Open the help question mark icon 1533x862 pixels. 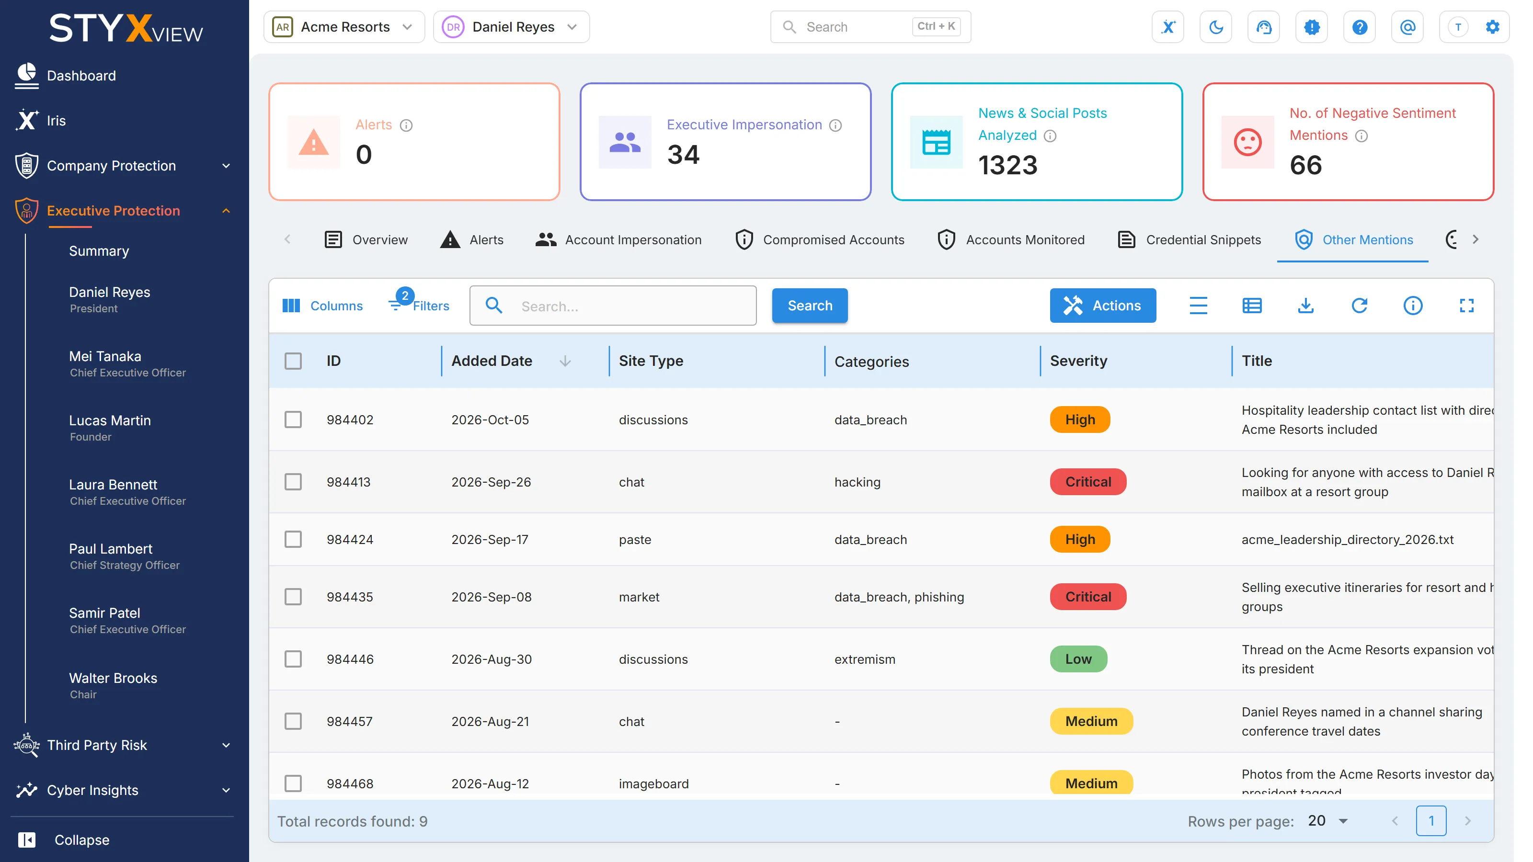pyautogui.click(x=1359, y=27)
